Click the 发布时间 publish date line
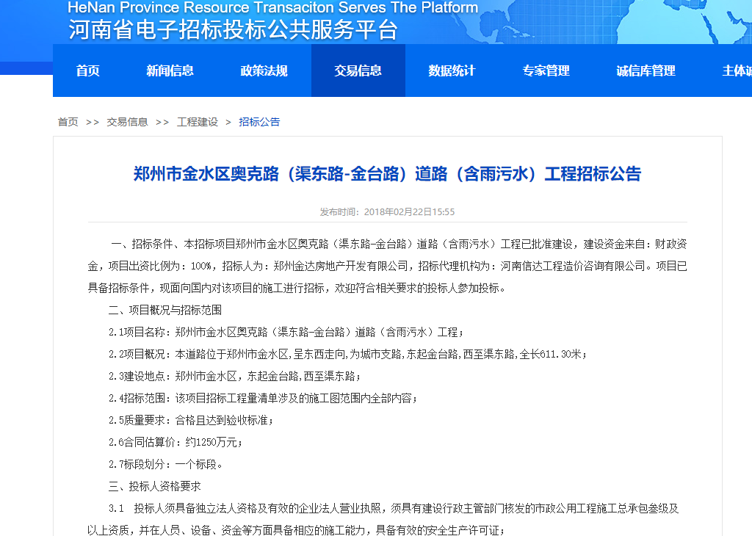The height and width of the screenshot is (536, 752). pyautogui.click(x=387, y=211)
